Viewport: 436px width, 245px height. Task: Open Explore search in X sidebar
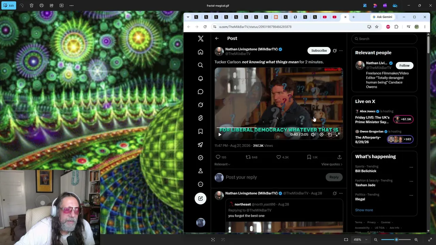(x=201, y=65)
